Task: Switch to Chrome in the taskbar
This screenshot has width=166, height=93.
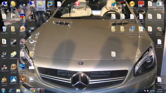Action: tap(33, 91)
